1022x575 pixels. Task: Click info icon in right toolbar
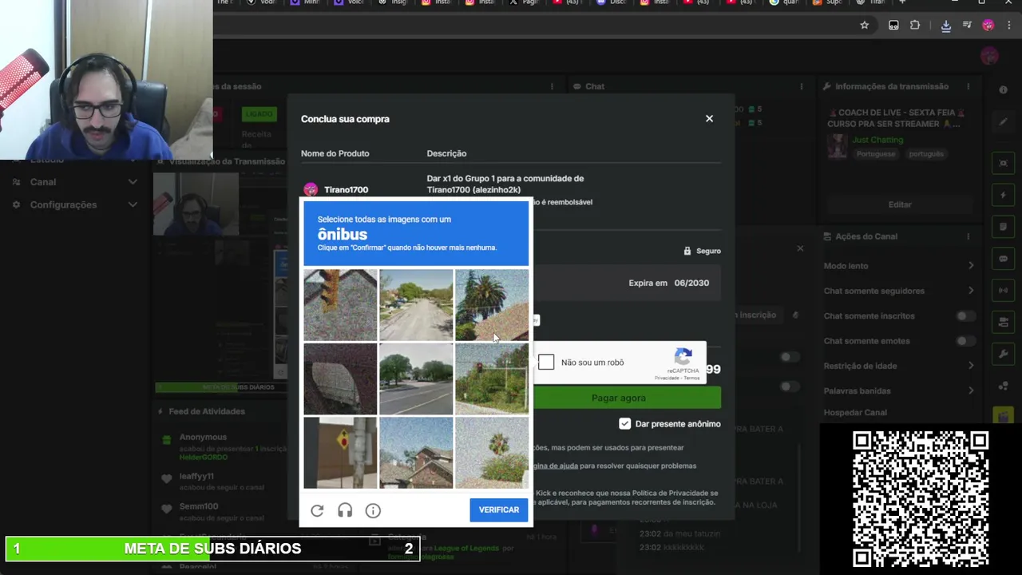[x=1004, y=90]
